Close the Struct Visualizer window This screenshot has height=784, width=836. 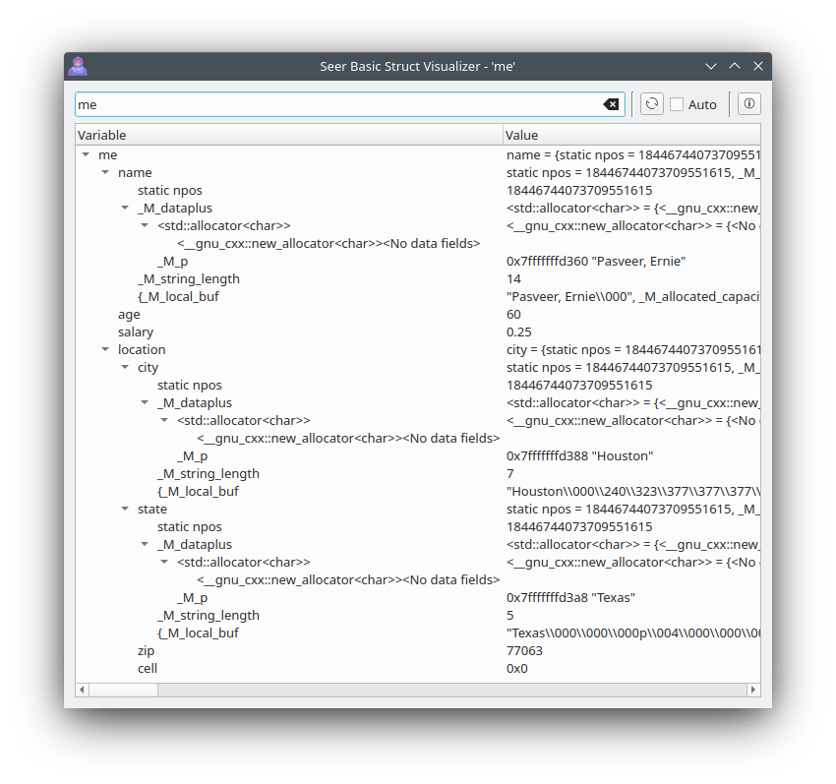tap(758, 66)
